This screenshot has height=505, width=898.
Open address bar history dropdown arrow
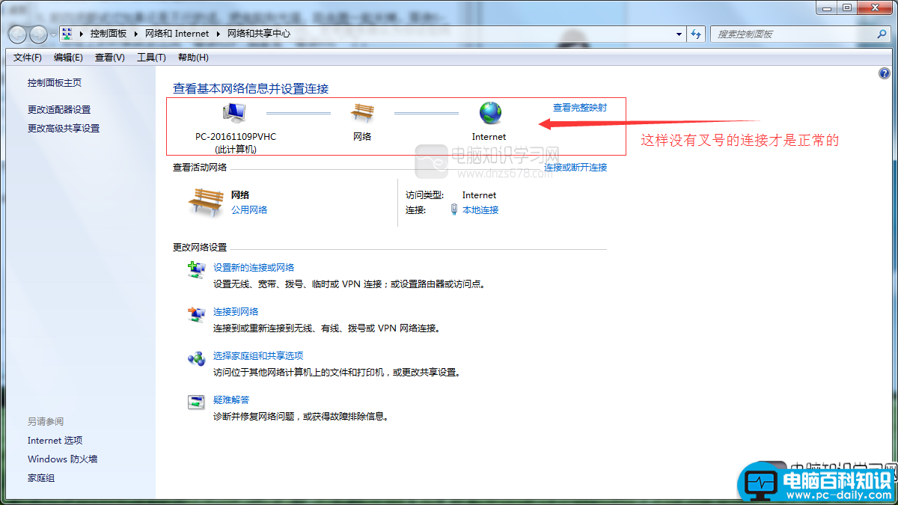tap(679, 34)
